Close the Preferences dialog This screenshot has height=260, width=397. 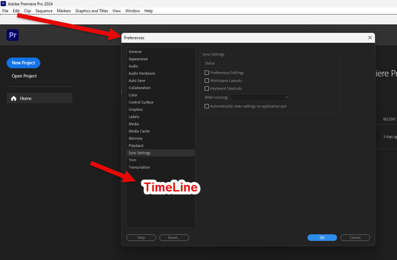click(370, 38)
